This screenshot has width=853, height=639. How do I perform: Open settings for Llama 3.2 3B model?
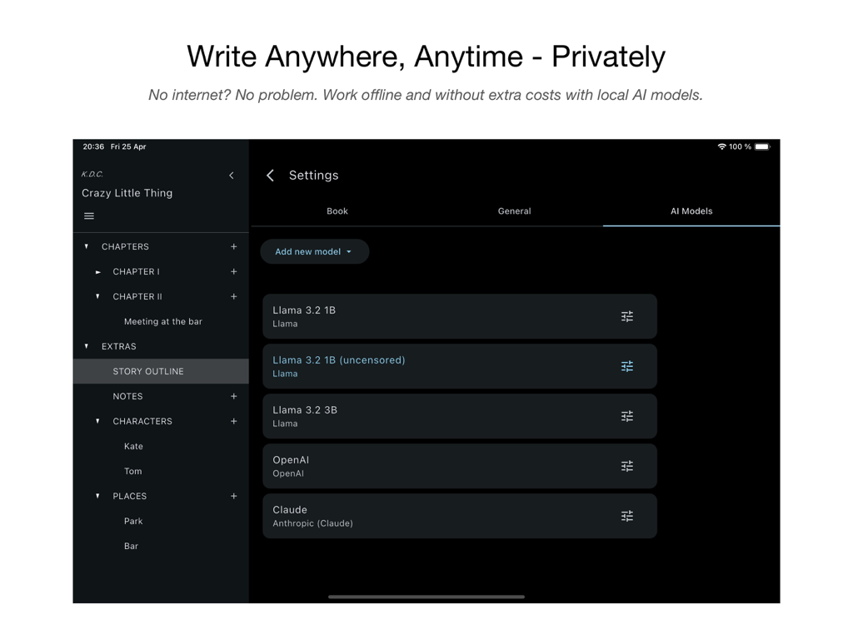tap(627, 416)
